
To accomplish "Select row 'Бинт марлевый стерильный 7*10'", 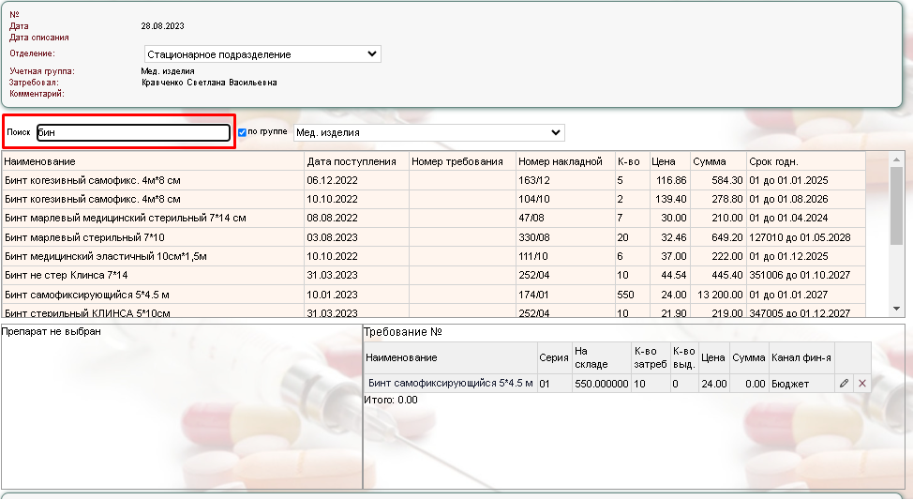I will click(84, 237).
